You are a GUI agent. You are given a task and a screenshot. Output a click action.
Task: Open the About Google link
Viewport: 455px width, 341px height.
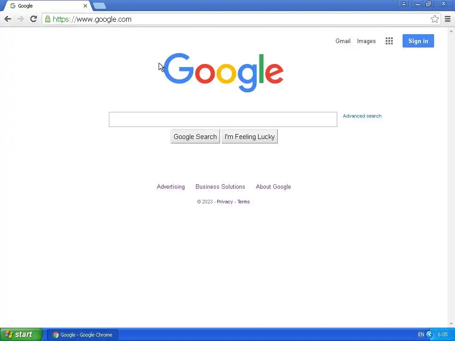click(x=273, y=187)
